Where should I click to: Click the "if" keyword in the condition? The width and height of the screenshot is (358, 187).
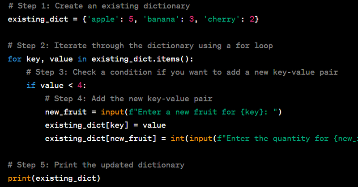pos(31,86)
